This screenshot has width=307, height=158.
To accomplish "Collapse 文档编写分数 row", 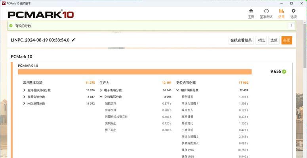I will click(101, 97).
